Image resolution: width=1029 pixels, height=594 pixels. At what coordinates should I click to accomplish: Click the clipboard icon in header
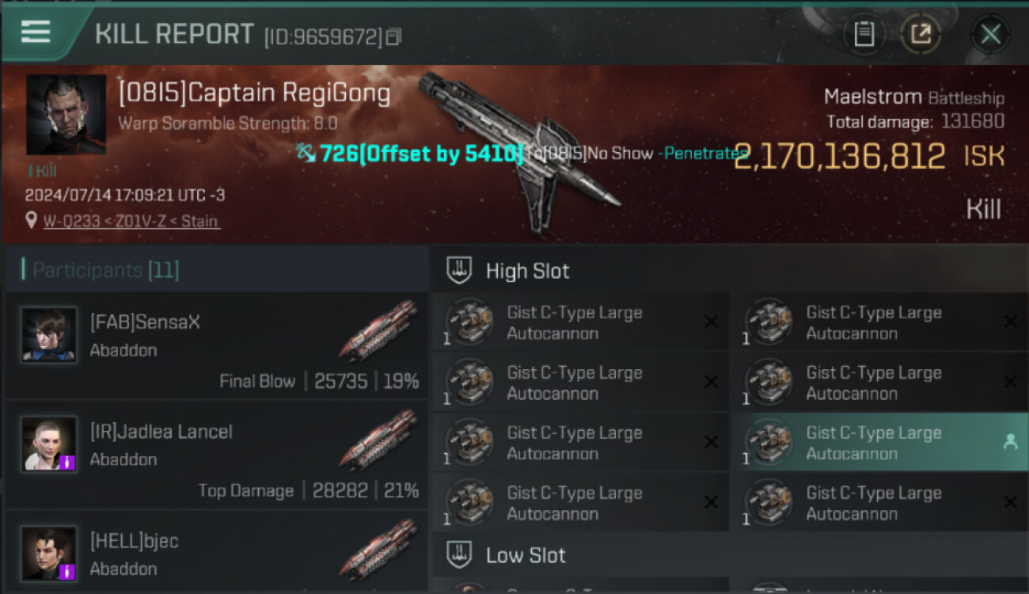coord(864,34)
